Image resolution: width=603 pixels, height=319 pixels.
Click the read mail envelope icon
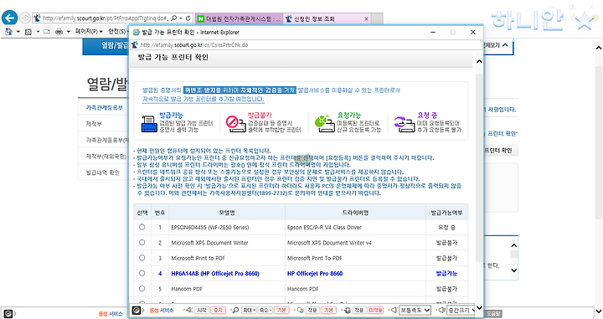(47, 32)
